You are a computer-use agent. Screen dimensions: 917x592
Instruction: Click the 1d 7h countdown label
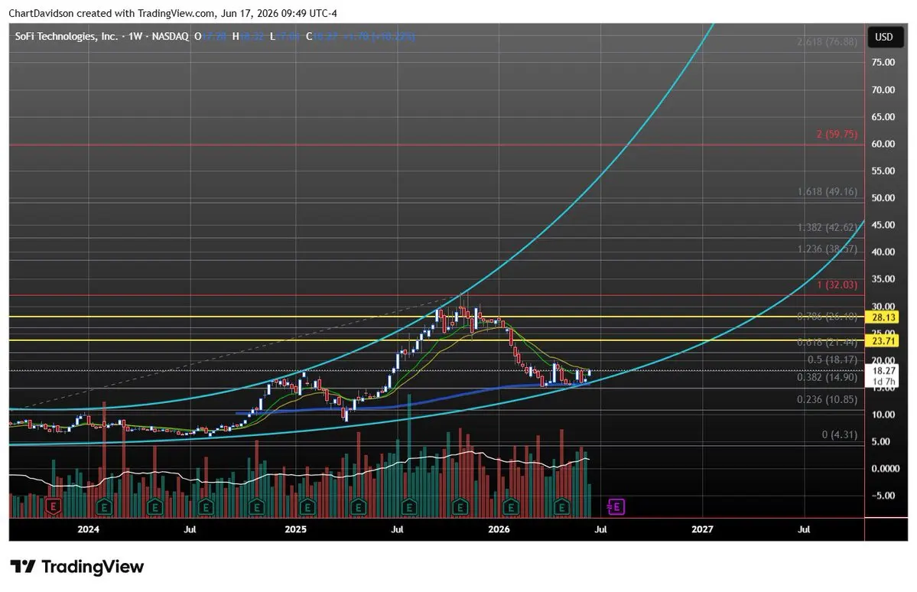coord(883,382)
